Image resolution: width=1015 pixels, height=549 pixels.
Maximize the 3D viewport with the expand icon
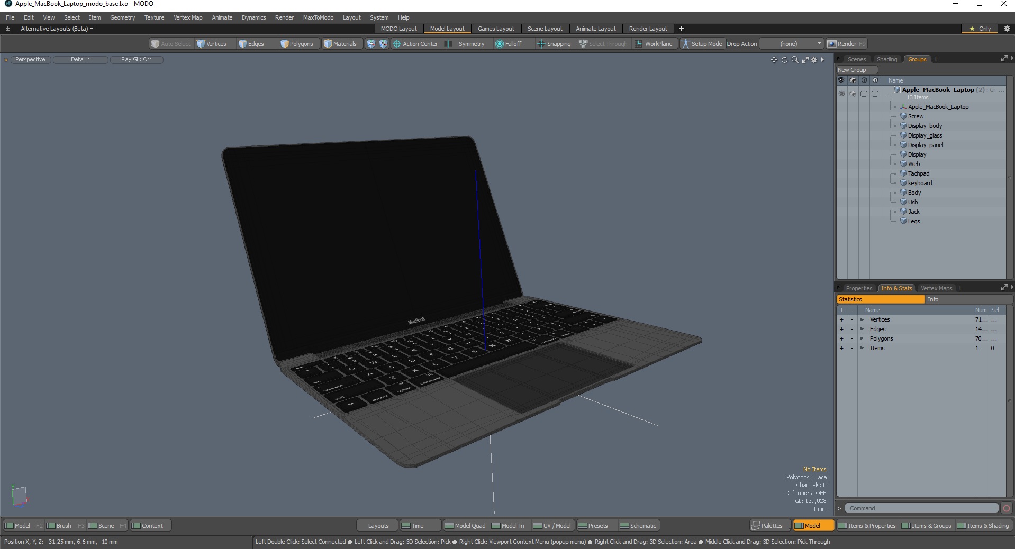tap(805, 60)
